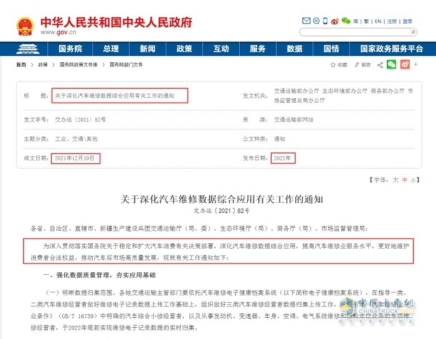Open the 政策 menu tab

184,49
